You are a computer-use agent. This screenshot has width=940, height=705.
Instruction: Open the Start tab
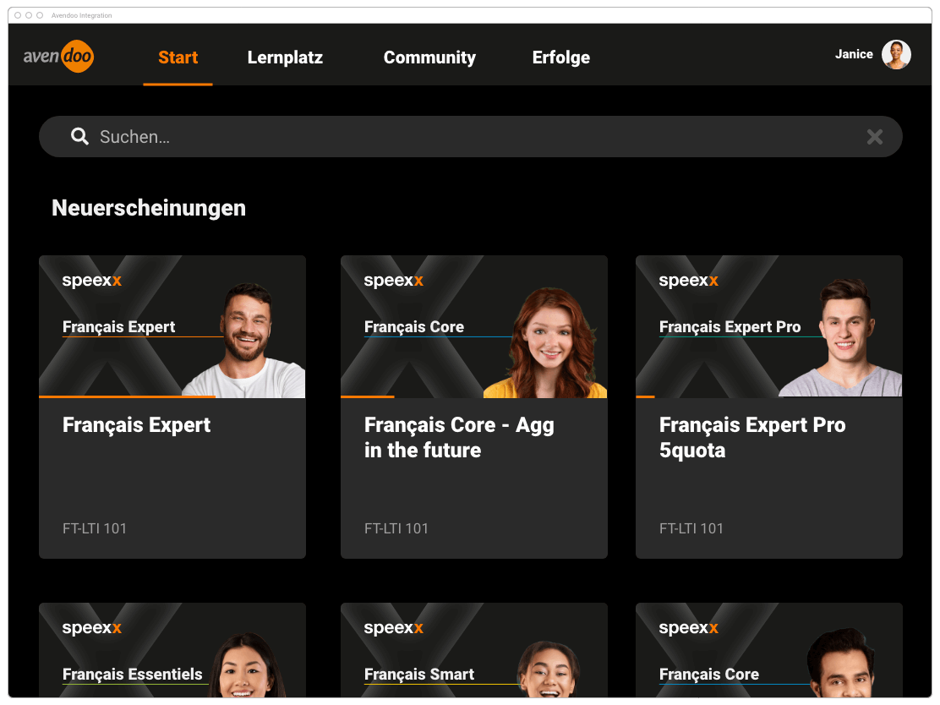178,57
